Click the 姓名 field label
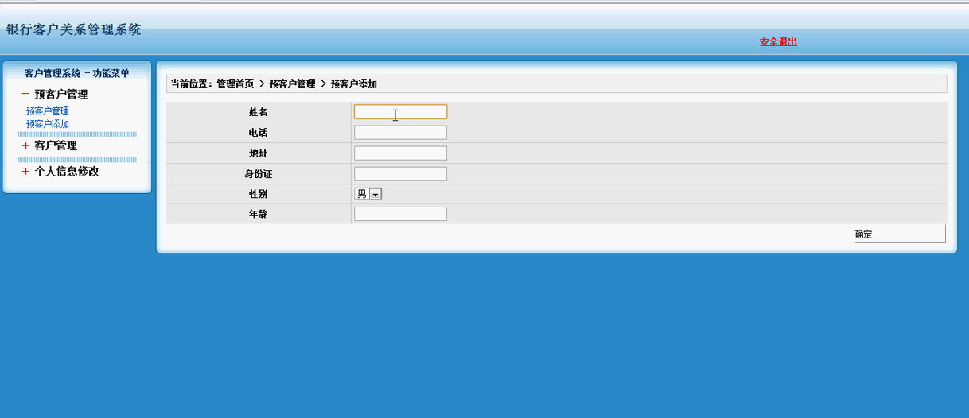This screenshot has height=418, width=969. click(x=259, y=112)
